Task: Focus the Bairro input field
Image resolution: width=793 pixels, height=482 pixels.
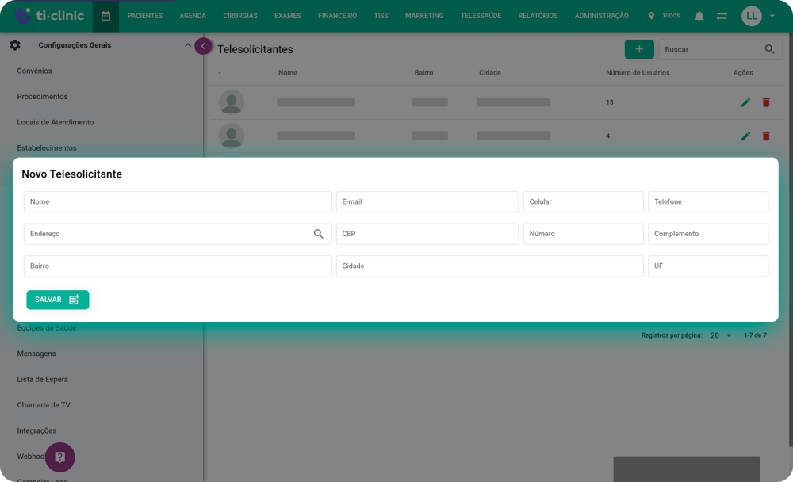Action: (x=178, y=266)
